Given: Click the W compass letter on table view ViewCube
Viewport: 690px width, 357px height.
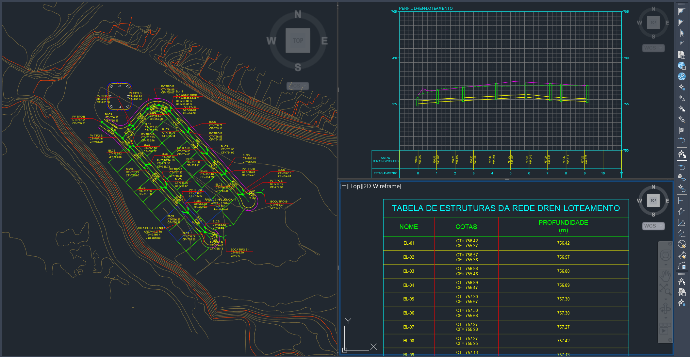Looking at the screenshot, I should tap(639, 201).
